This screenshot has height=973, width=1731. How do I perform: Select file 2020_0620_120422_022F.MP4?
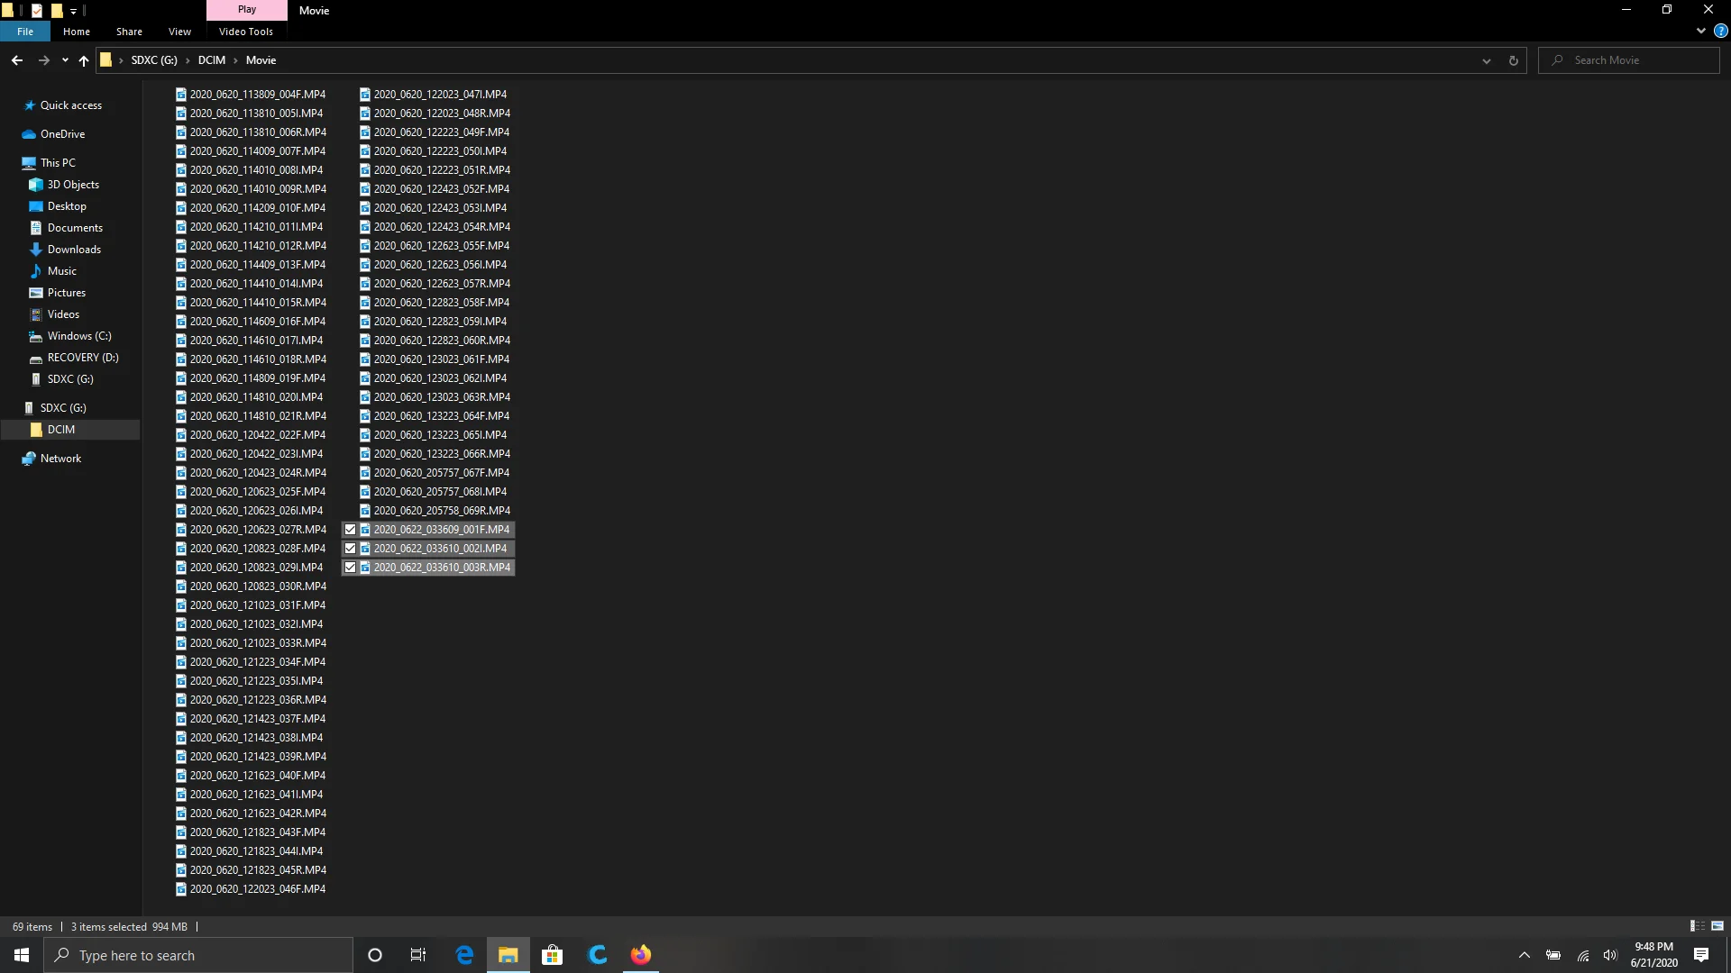point(258,435)
